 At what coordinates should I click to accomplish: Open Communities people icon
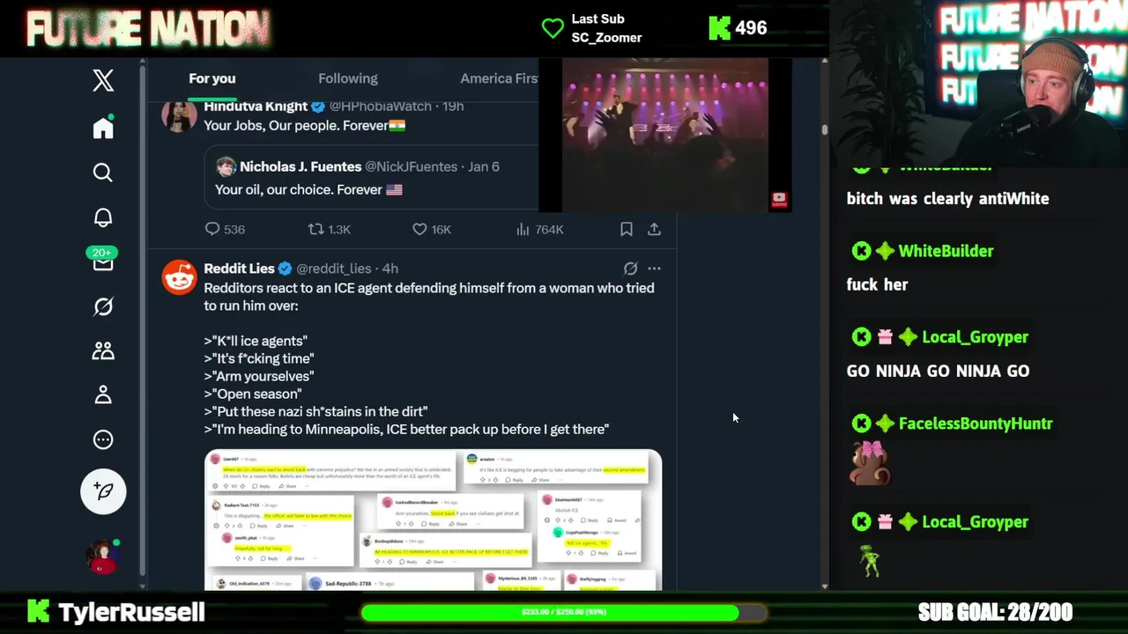(103, 350)
